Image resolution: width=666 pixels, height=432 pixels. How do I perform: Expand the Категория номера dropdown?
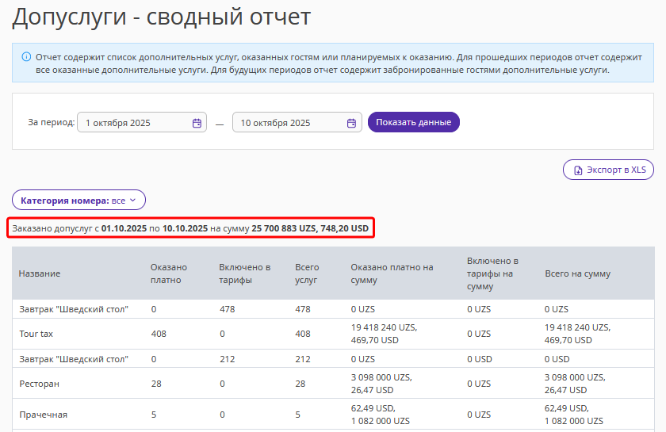point(78,201)
